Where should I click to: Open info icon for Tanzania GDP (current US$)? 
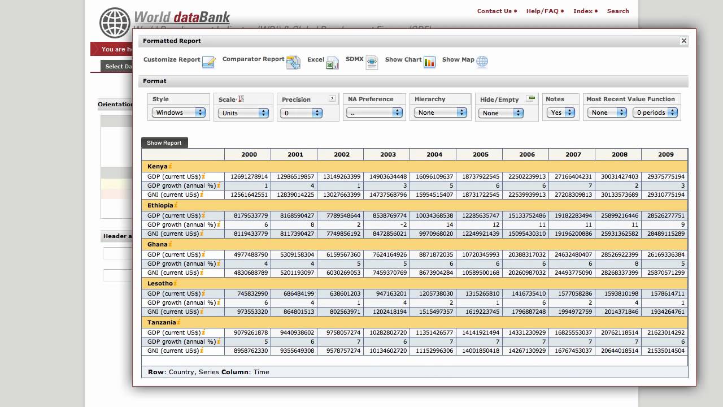coord(204,332)
